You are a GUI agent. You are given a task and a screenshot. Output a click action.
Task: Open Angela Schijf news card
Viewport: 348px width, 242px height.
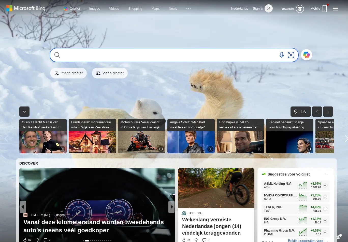coord(191,136)
